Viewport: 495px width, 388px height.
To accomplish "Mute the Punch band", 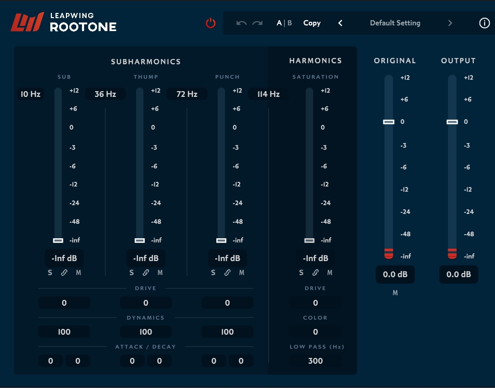I will click(241, 272).
